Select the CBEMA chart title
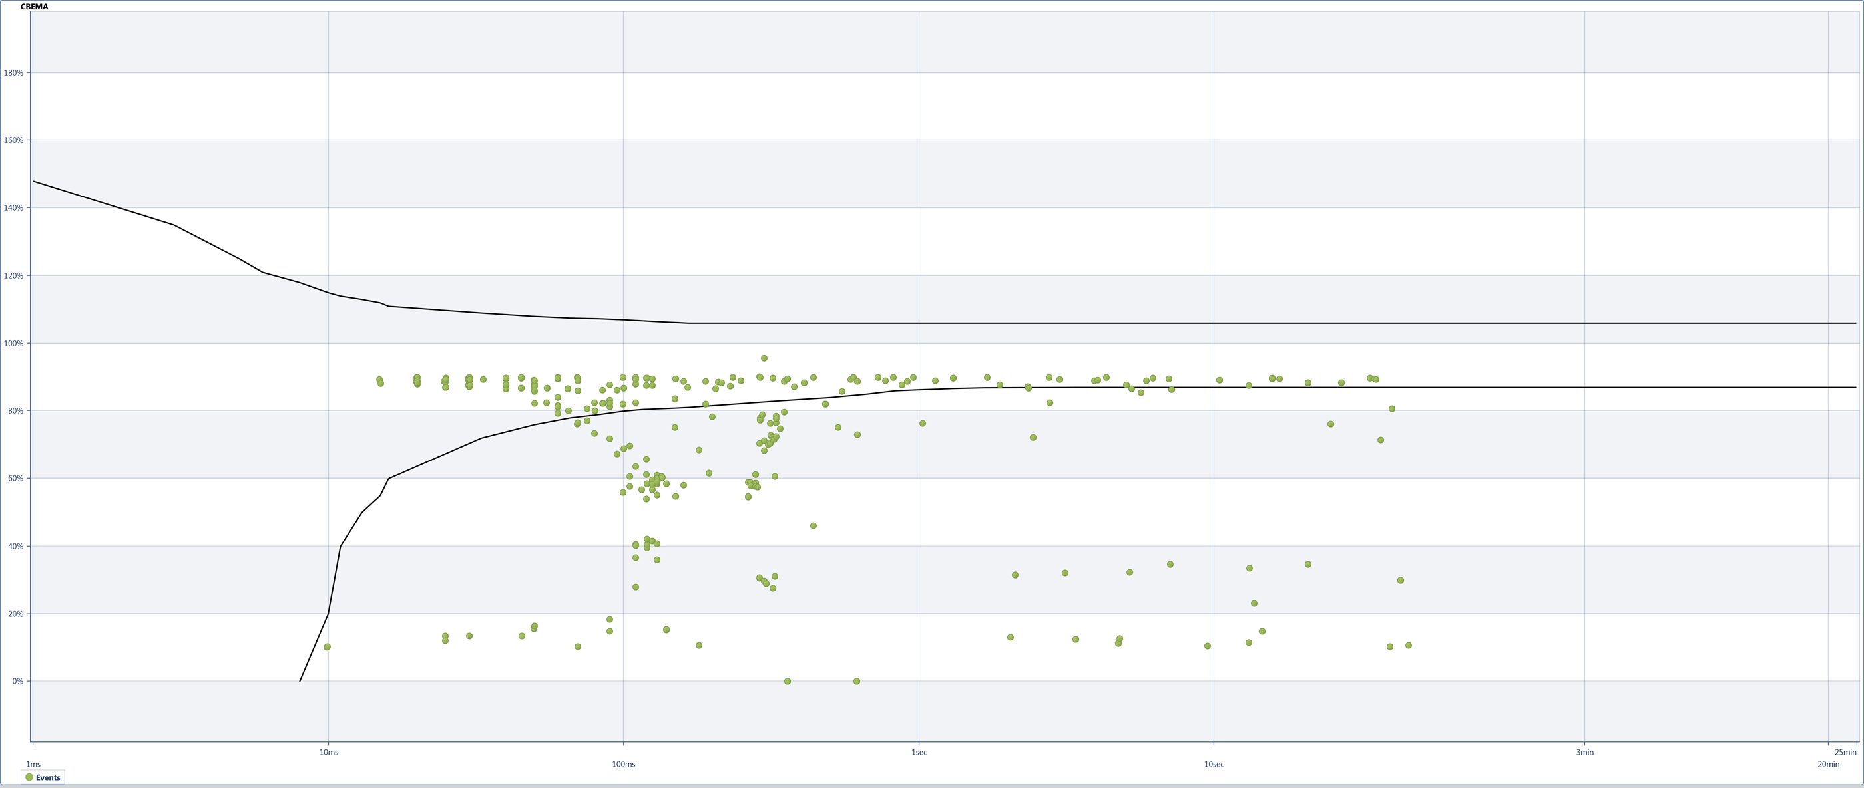 pyautogui.click(x=34, y=7)
